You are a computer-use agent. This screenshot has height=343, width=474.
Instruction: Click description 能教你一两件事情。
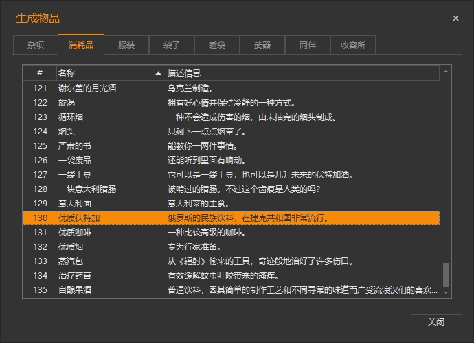click(x=203, y=146)
